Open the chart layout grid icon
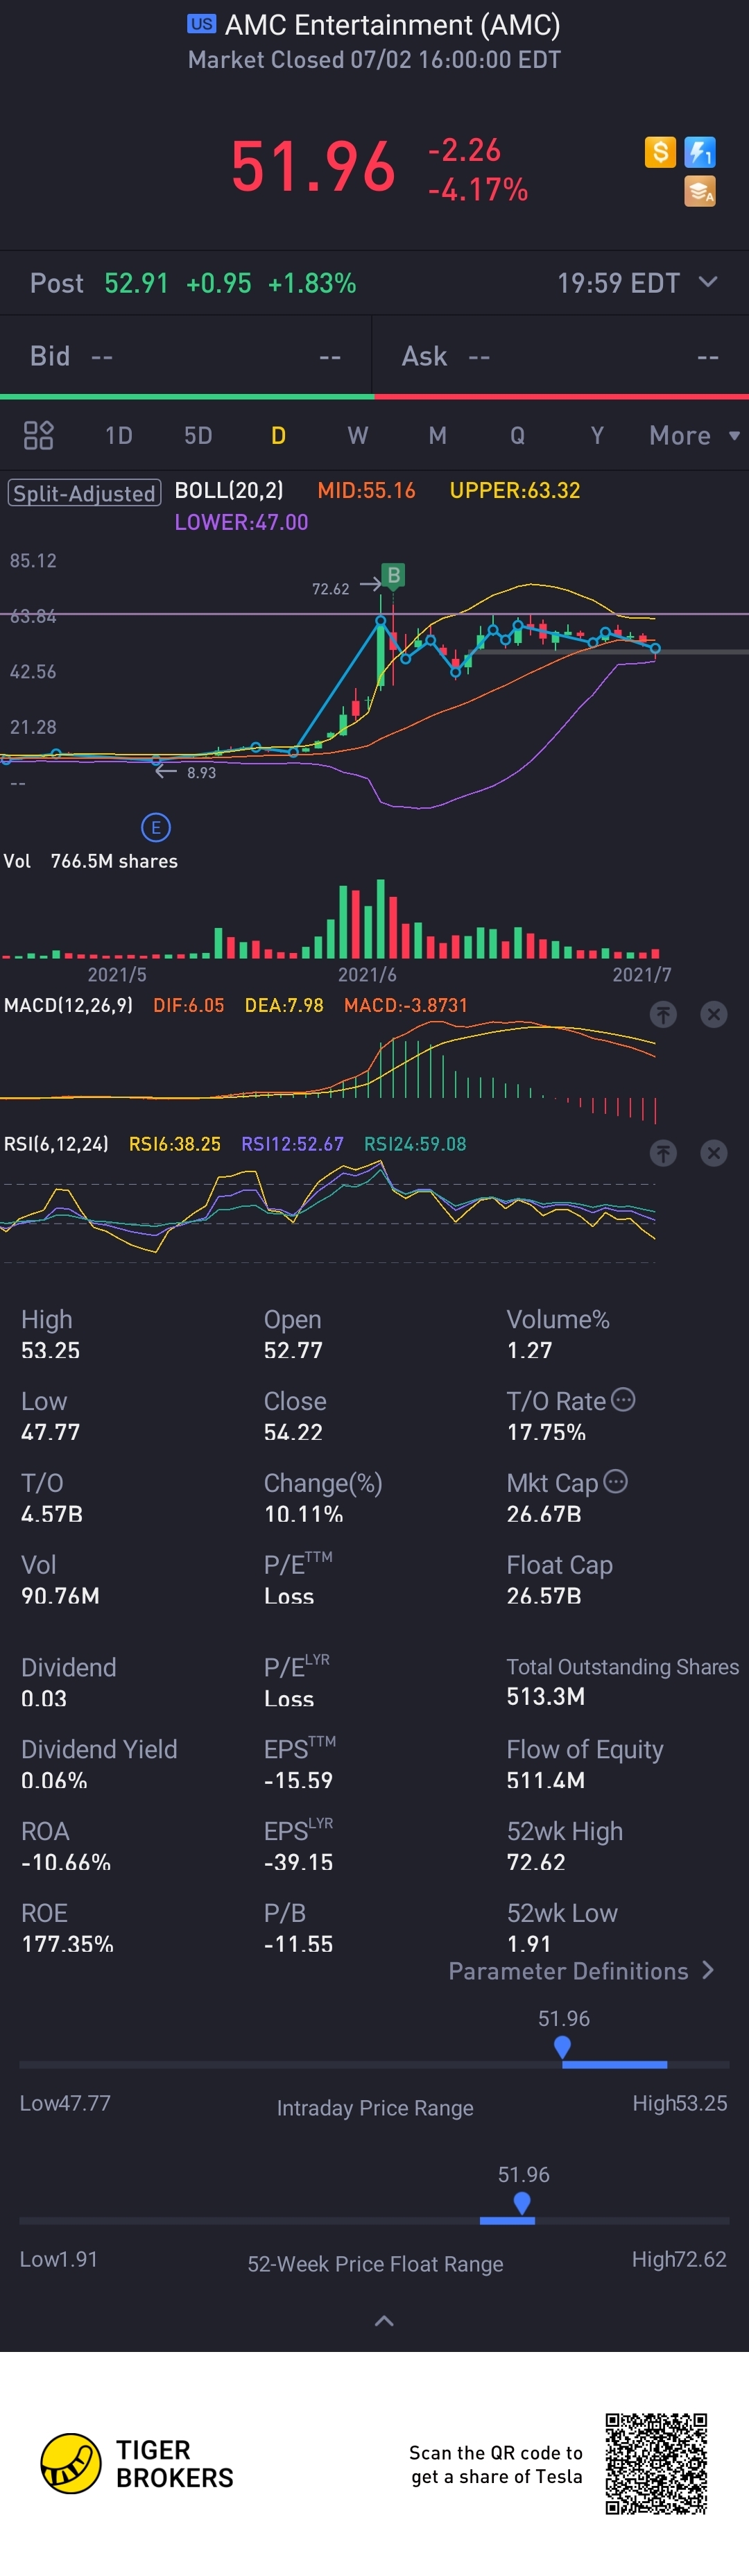The image size is (749, 2576). [x=38, y=435]
